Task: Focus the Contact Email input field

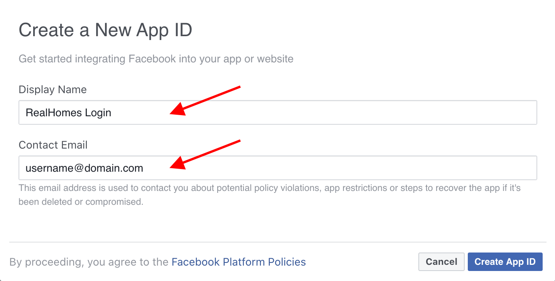Action: 278,168
